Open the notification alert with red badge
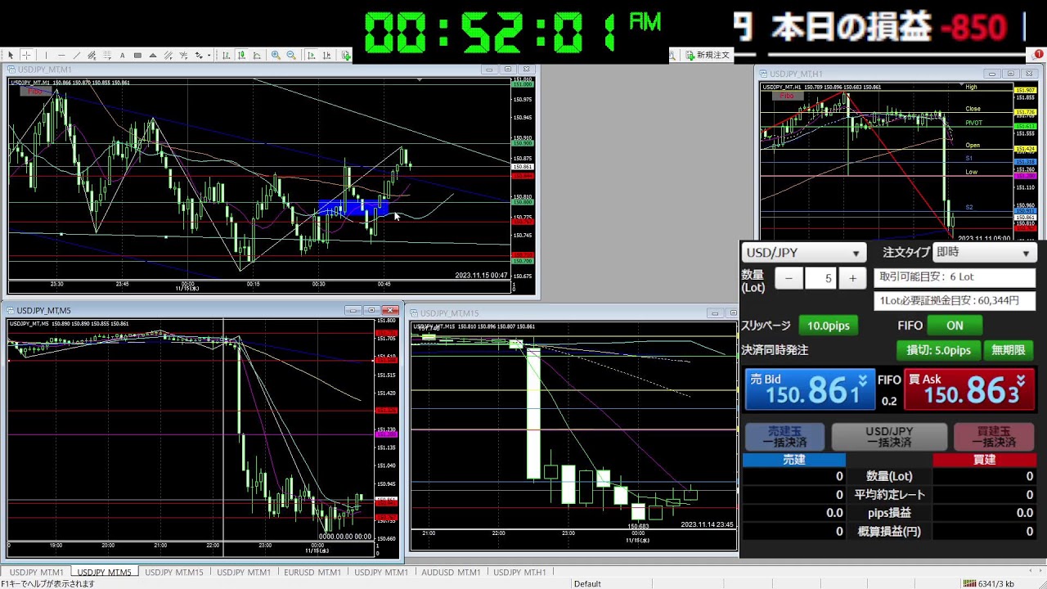Screen dimensions: 1047x589 tap(1037, 55)
